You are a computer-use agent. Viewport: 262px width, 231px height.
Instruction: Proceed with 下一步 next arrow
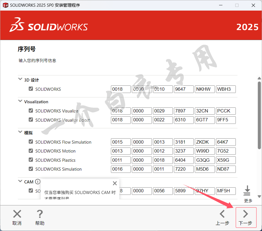(x=246, y=214)
